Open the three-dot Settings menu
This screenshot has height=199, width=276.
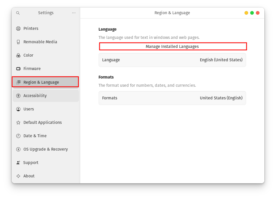(x=74, y=13)
